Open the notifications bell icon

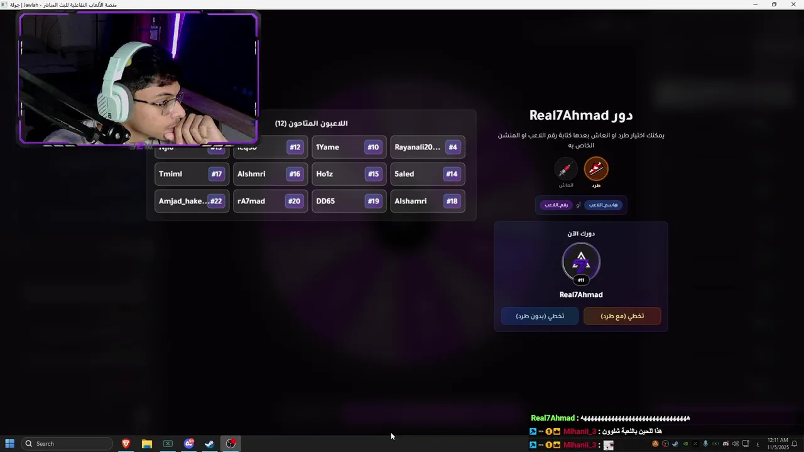pyautogui.click(x=795, y=444)
